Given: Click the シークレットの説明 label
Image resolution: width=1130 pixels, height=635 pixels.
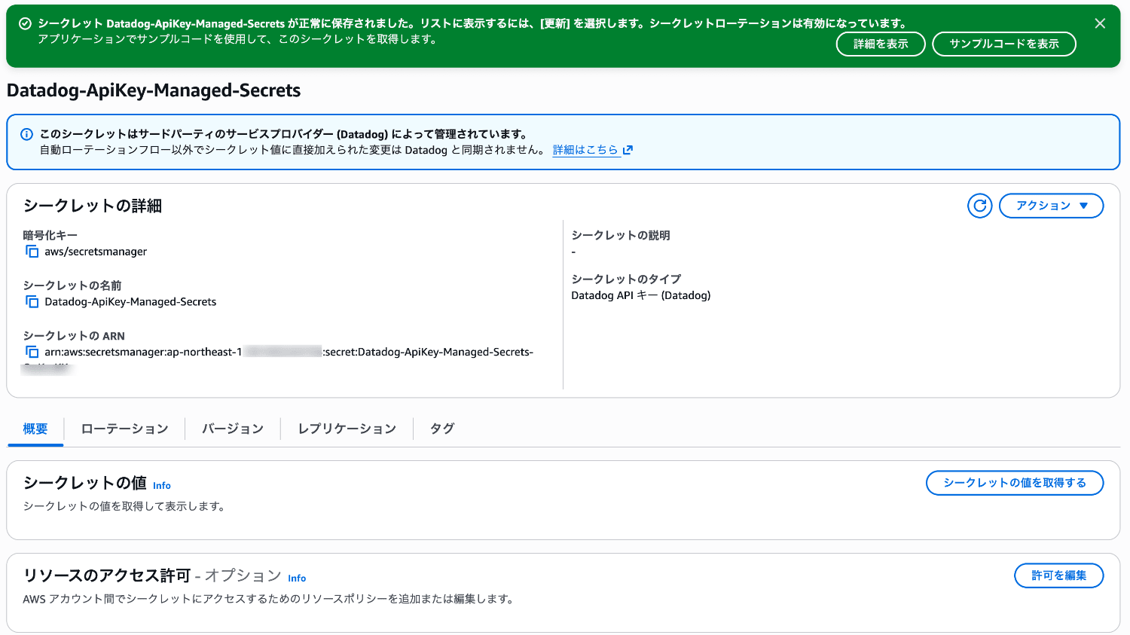Looking at the screenshot, I should [621, 235].
